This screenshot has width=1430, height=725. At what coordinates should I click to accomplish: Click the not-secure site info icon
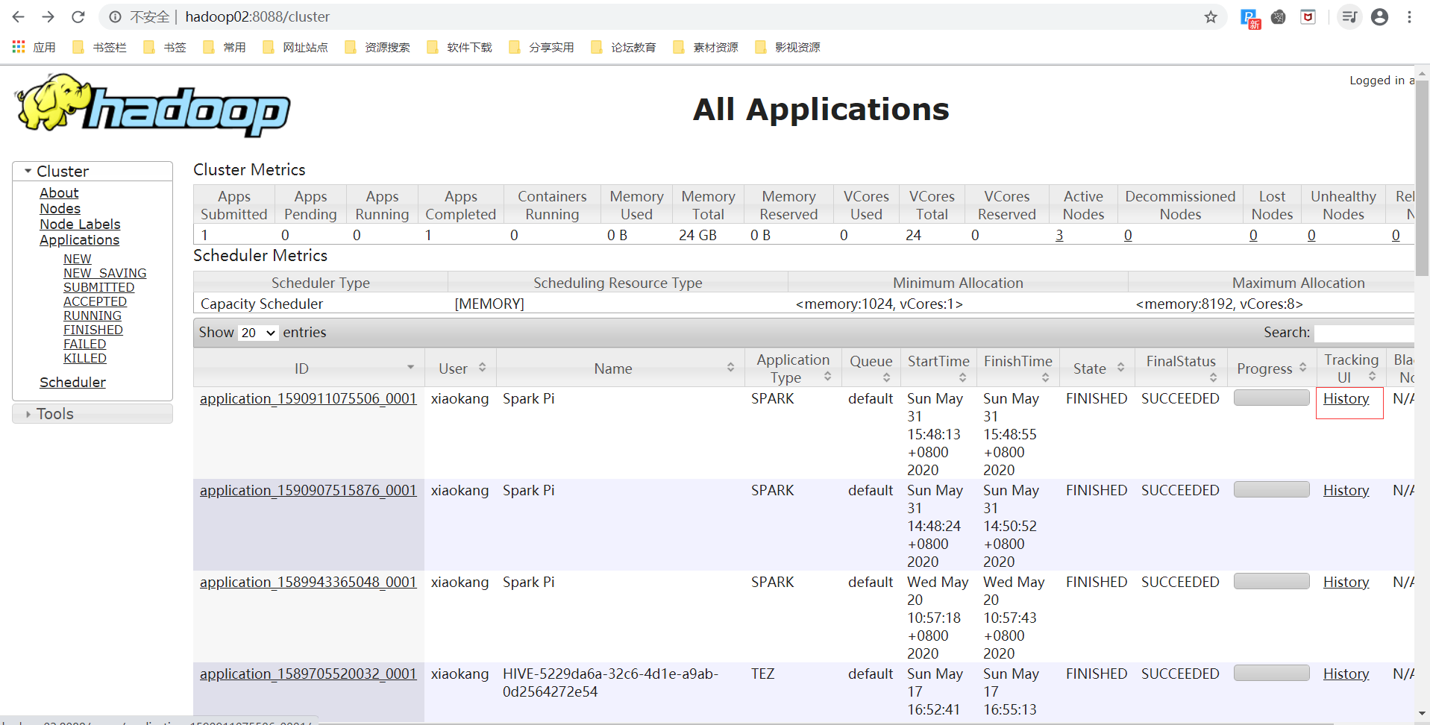click(115, 16)
